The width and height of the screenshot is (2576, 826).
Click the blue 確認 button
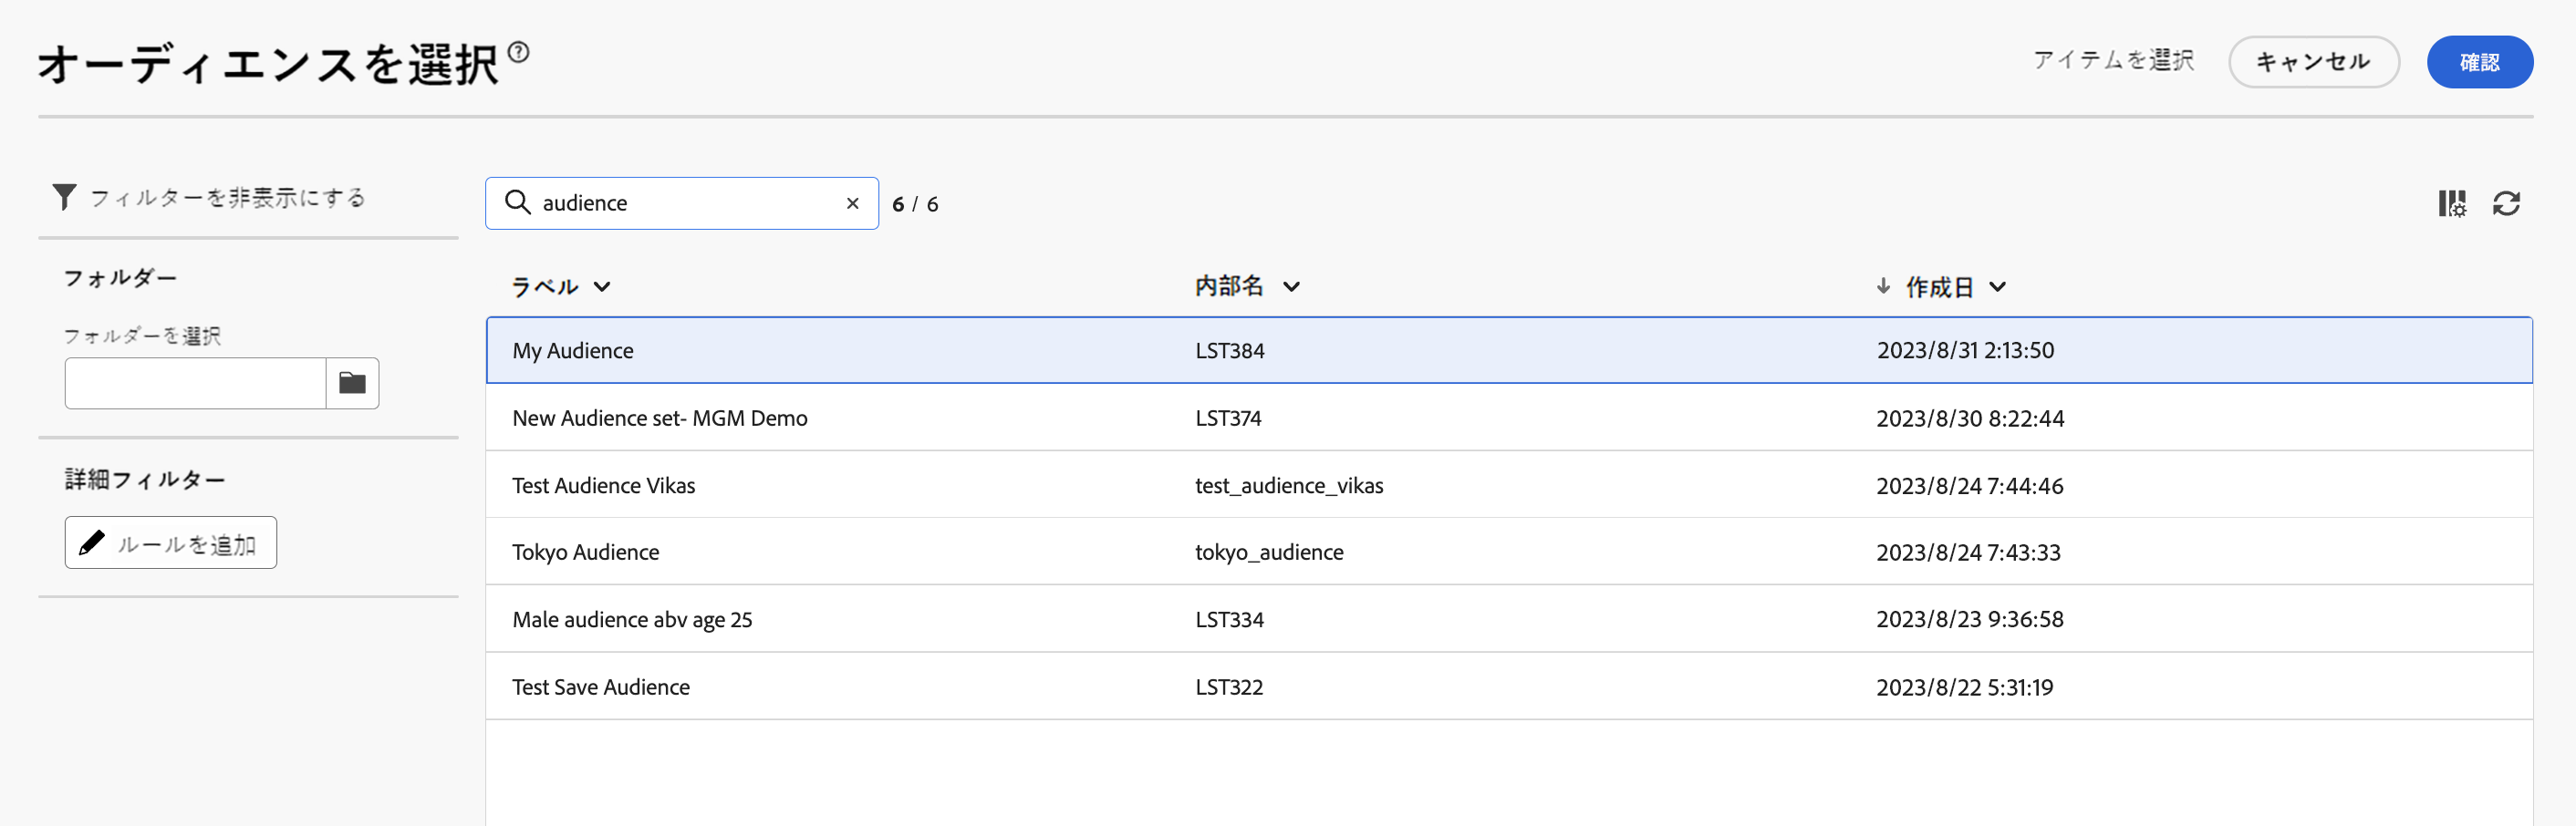click(x=2479, y=62)
